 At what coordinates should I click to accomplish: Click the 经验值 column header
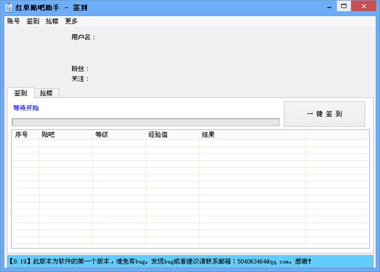172,135
